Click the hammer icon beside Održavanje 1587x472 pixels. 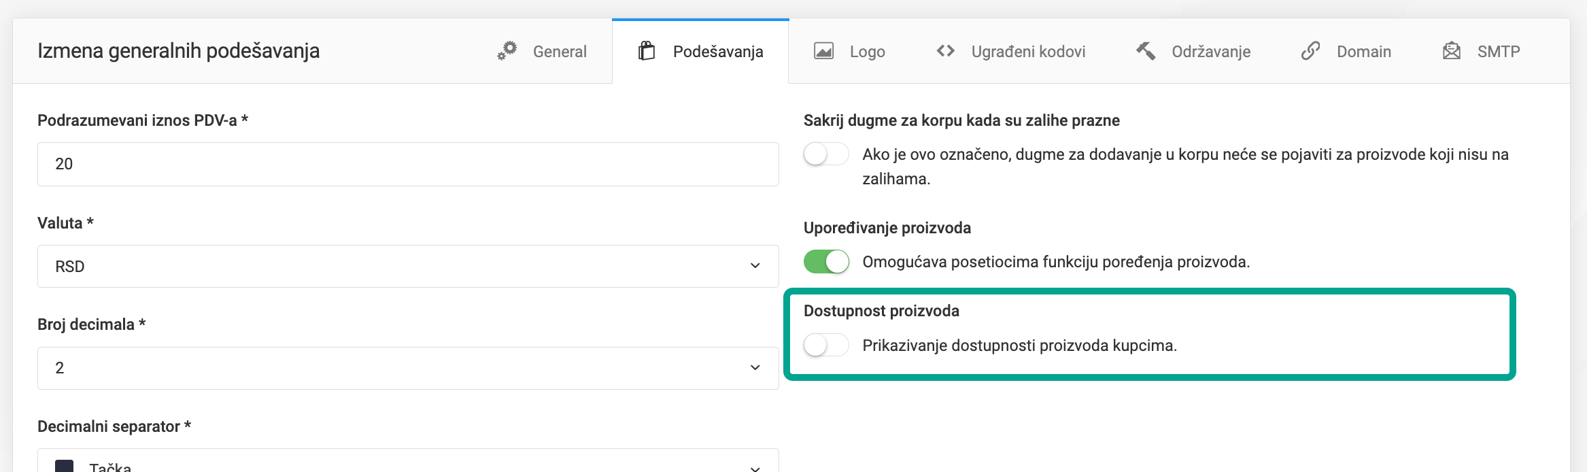coord(1146,51)
